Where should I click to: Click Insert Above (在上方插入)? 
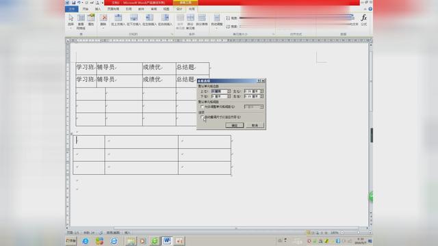[x=118, y=20]
